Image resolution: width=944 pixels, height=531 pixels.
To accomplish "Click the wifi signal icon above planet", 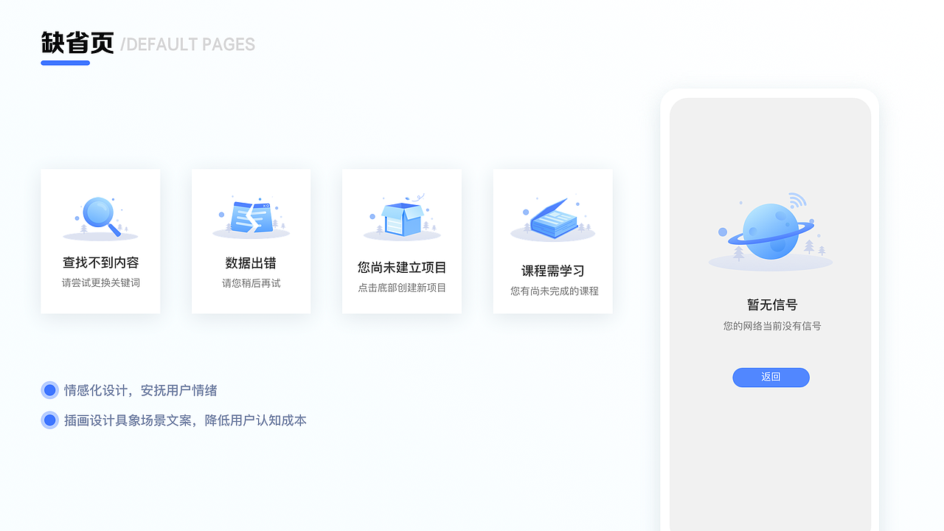I will point(797,200).
